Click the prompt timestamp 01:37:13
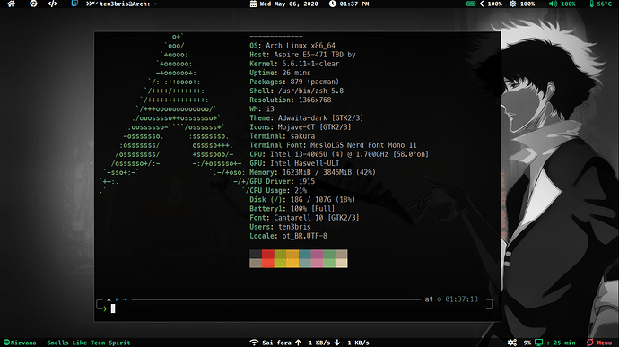619x347 pixels. [x=461, y=299]
